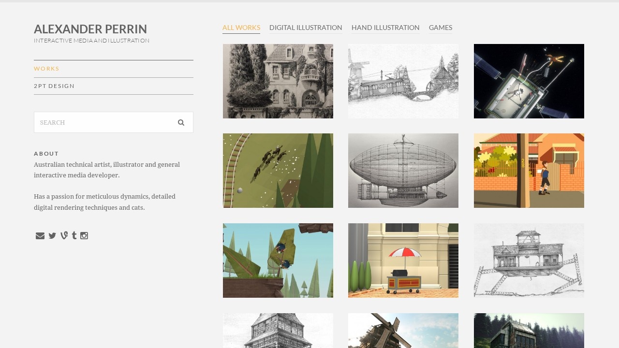
Task: Open the orange street boy illustration thumbnail
Action: coord(529,171)
